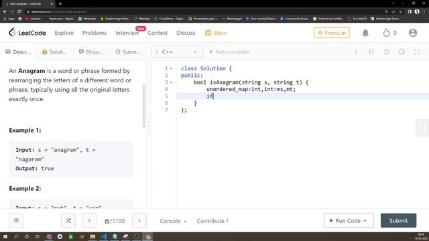
Task: Collapse code fold at line 3
Action: (x=171, y=82)
